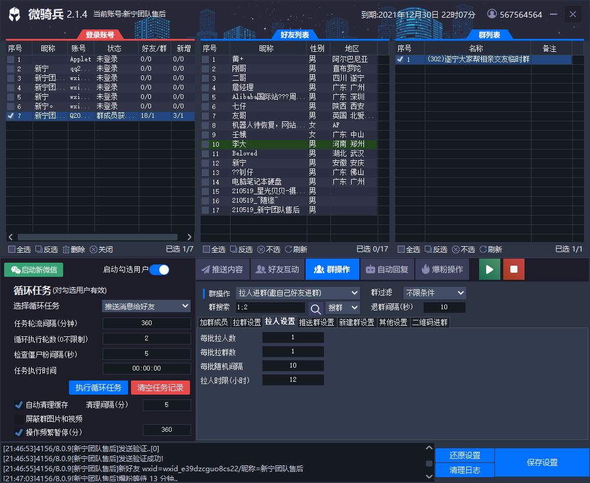Click the 关闭 icon under account list
The image size is (590, 483).
(93, 249)
